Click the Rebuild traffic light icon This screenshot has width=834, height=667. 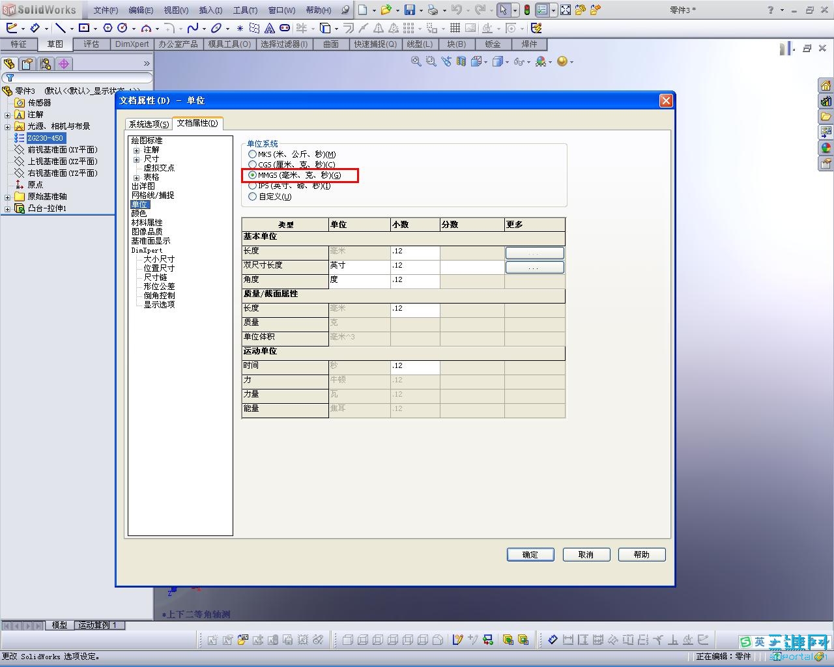526,10
